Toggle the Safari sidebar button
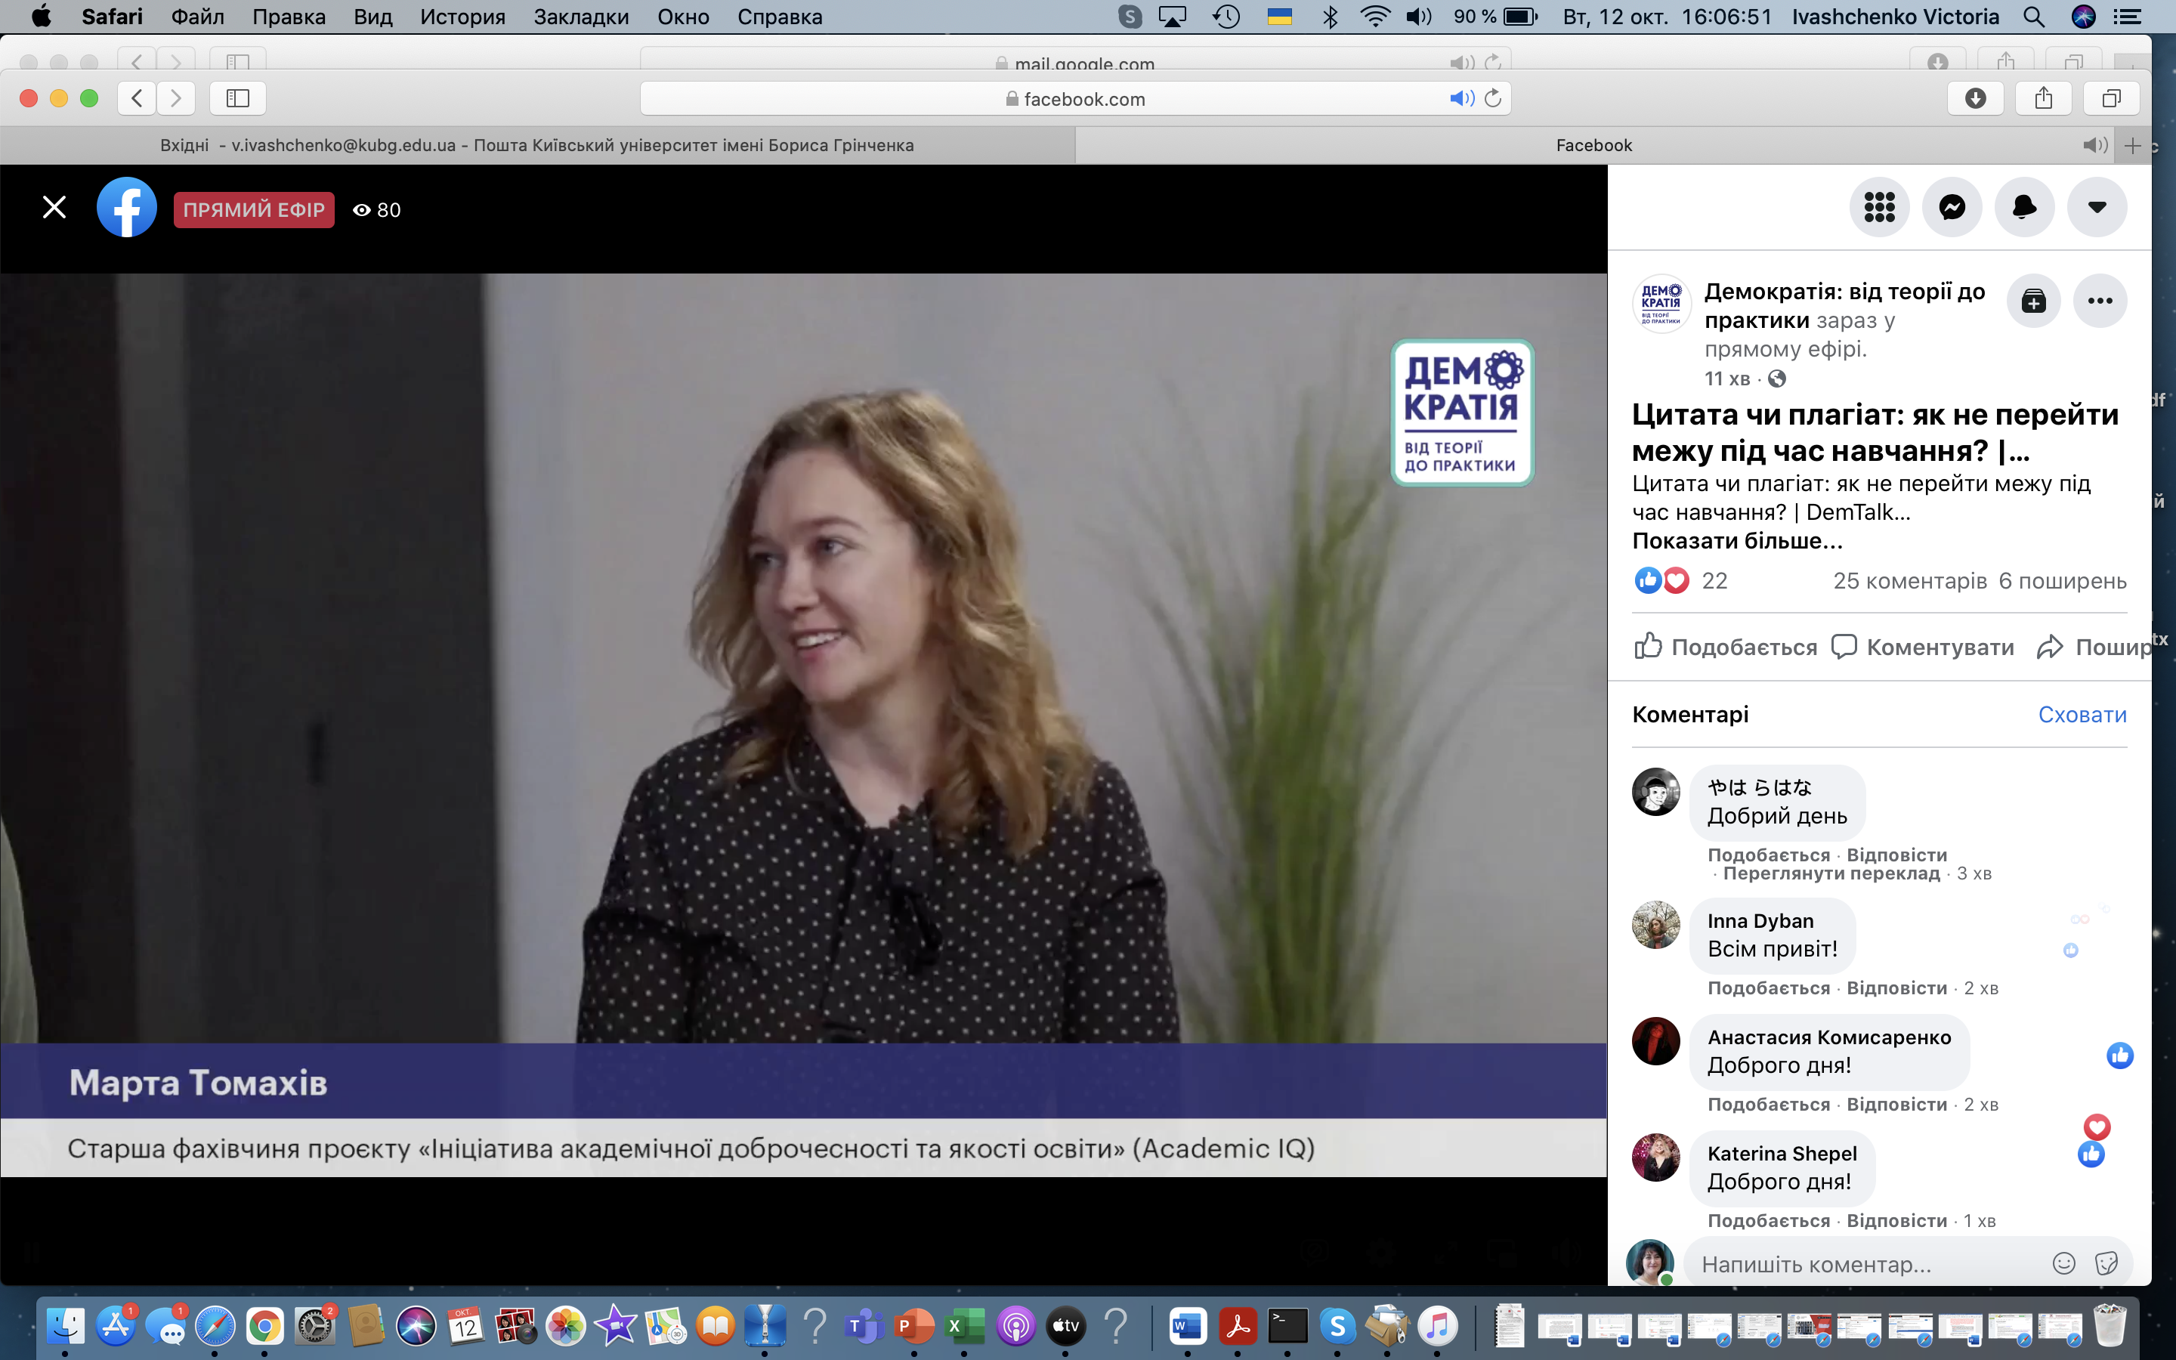This screenshot has width=2176, height=1360. coord(237,98)
